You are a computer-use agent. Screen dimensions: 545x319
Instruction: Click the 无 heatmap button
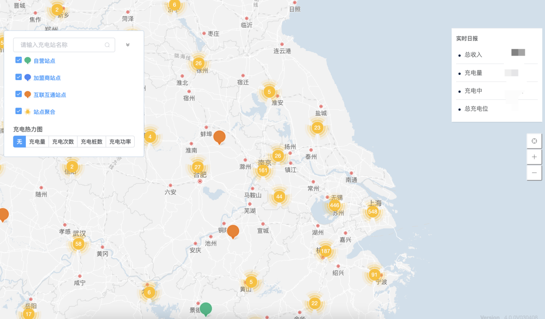click(x=19, y=142)
